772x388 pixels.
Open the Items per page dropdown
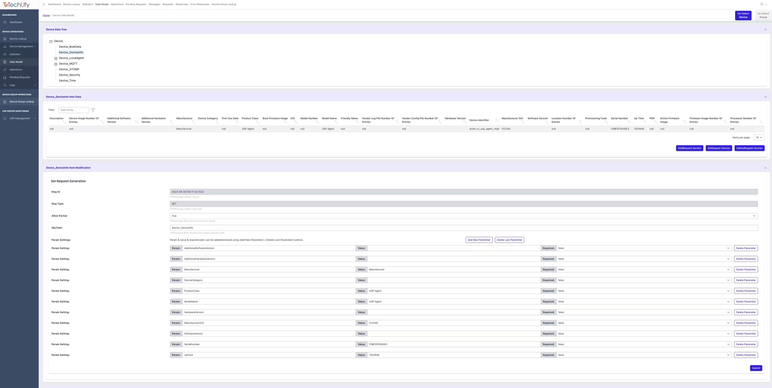[x=759, y=137]
